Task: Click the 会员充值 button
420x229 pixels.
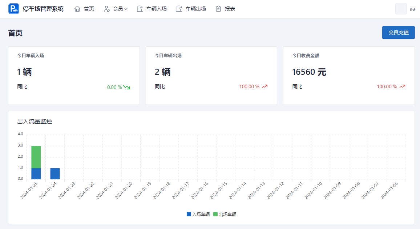Action: (398, 33)
